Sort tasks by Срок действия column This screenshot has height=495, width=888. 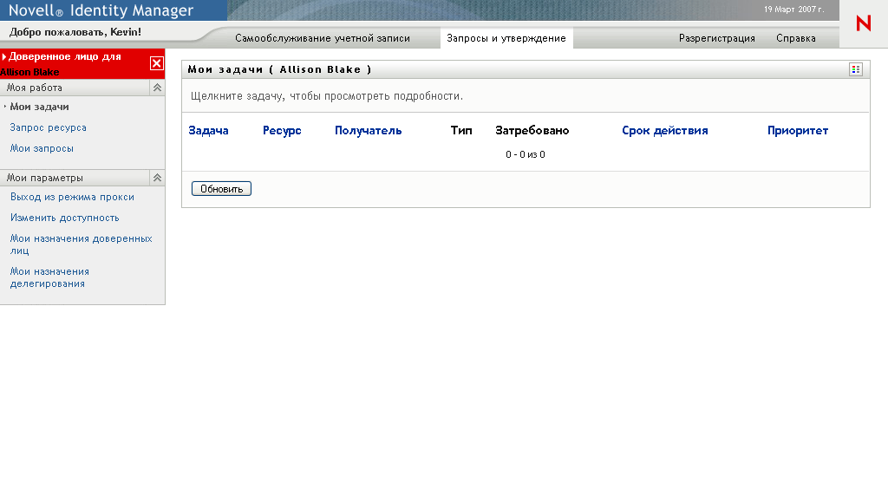click(664, 131)
